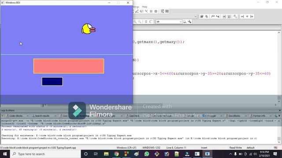282x158 pixels.
Task: Click the last jump dot icon
Action: [x=247, y=17]
